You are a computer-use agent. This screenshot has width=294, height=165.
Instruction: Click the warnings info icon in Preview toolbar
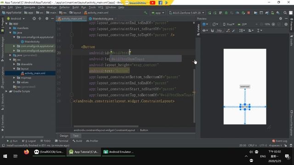click(x=286, y=24)
